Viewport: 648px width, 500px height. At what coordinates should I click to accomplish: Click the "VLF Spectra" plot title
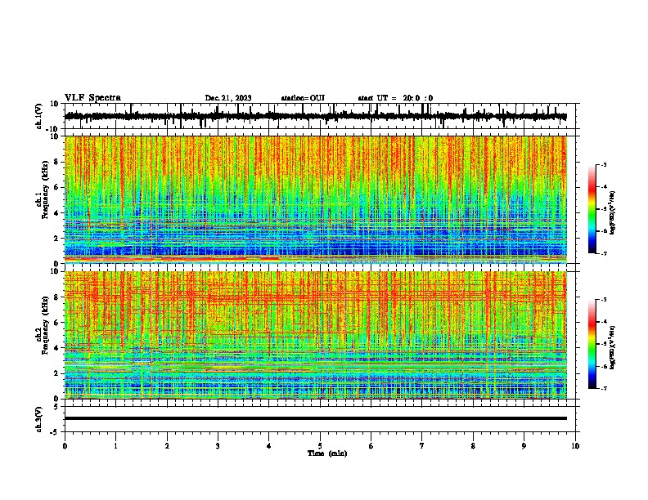92,98
